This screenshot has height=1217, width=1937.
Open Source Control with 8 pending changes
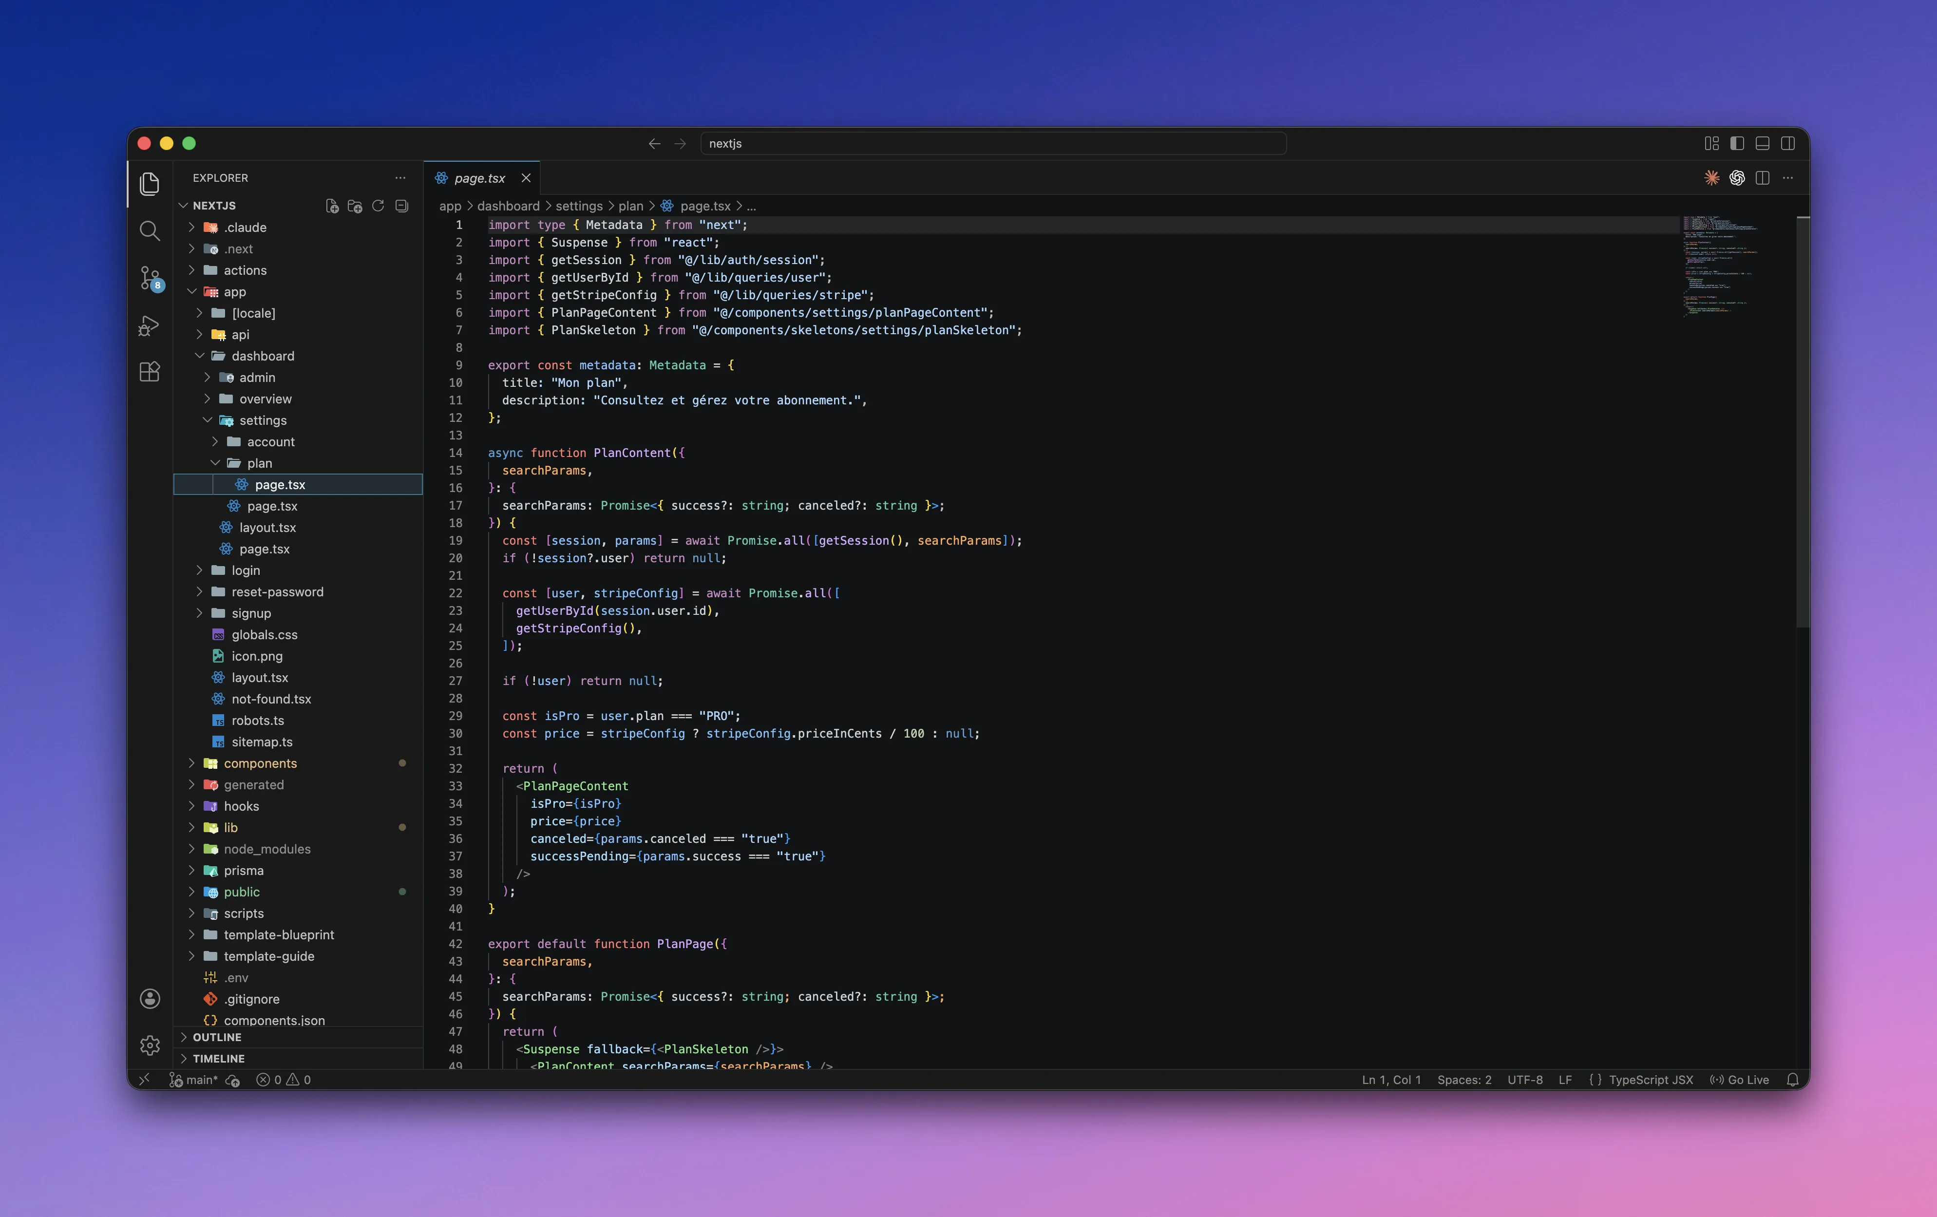(x=150, y=278)
